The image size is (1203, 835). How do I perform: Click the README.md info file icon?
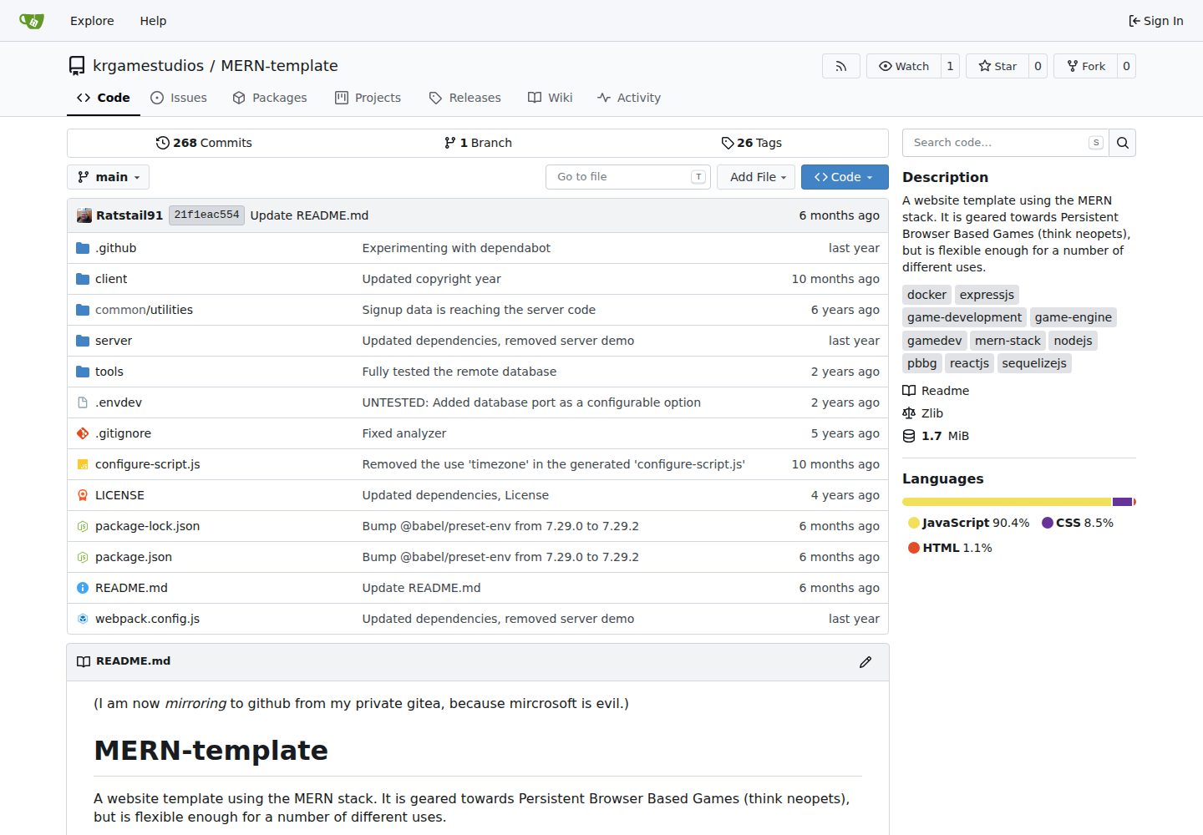[83, 588]
